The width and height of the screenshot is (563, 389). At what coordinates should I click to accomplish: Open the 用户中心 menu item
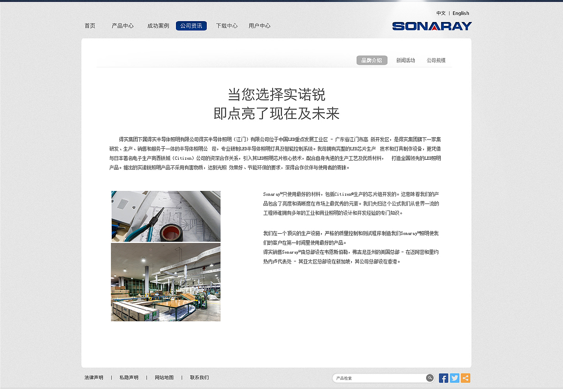(260, 26)
